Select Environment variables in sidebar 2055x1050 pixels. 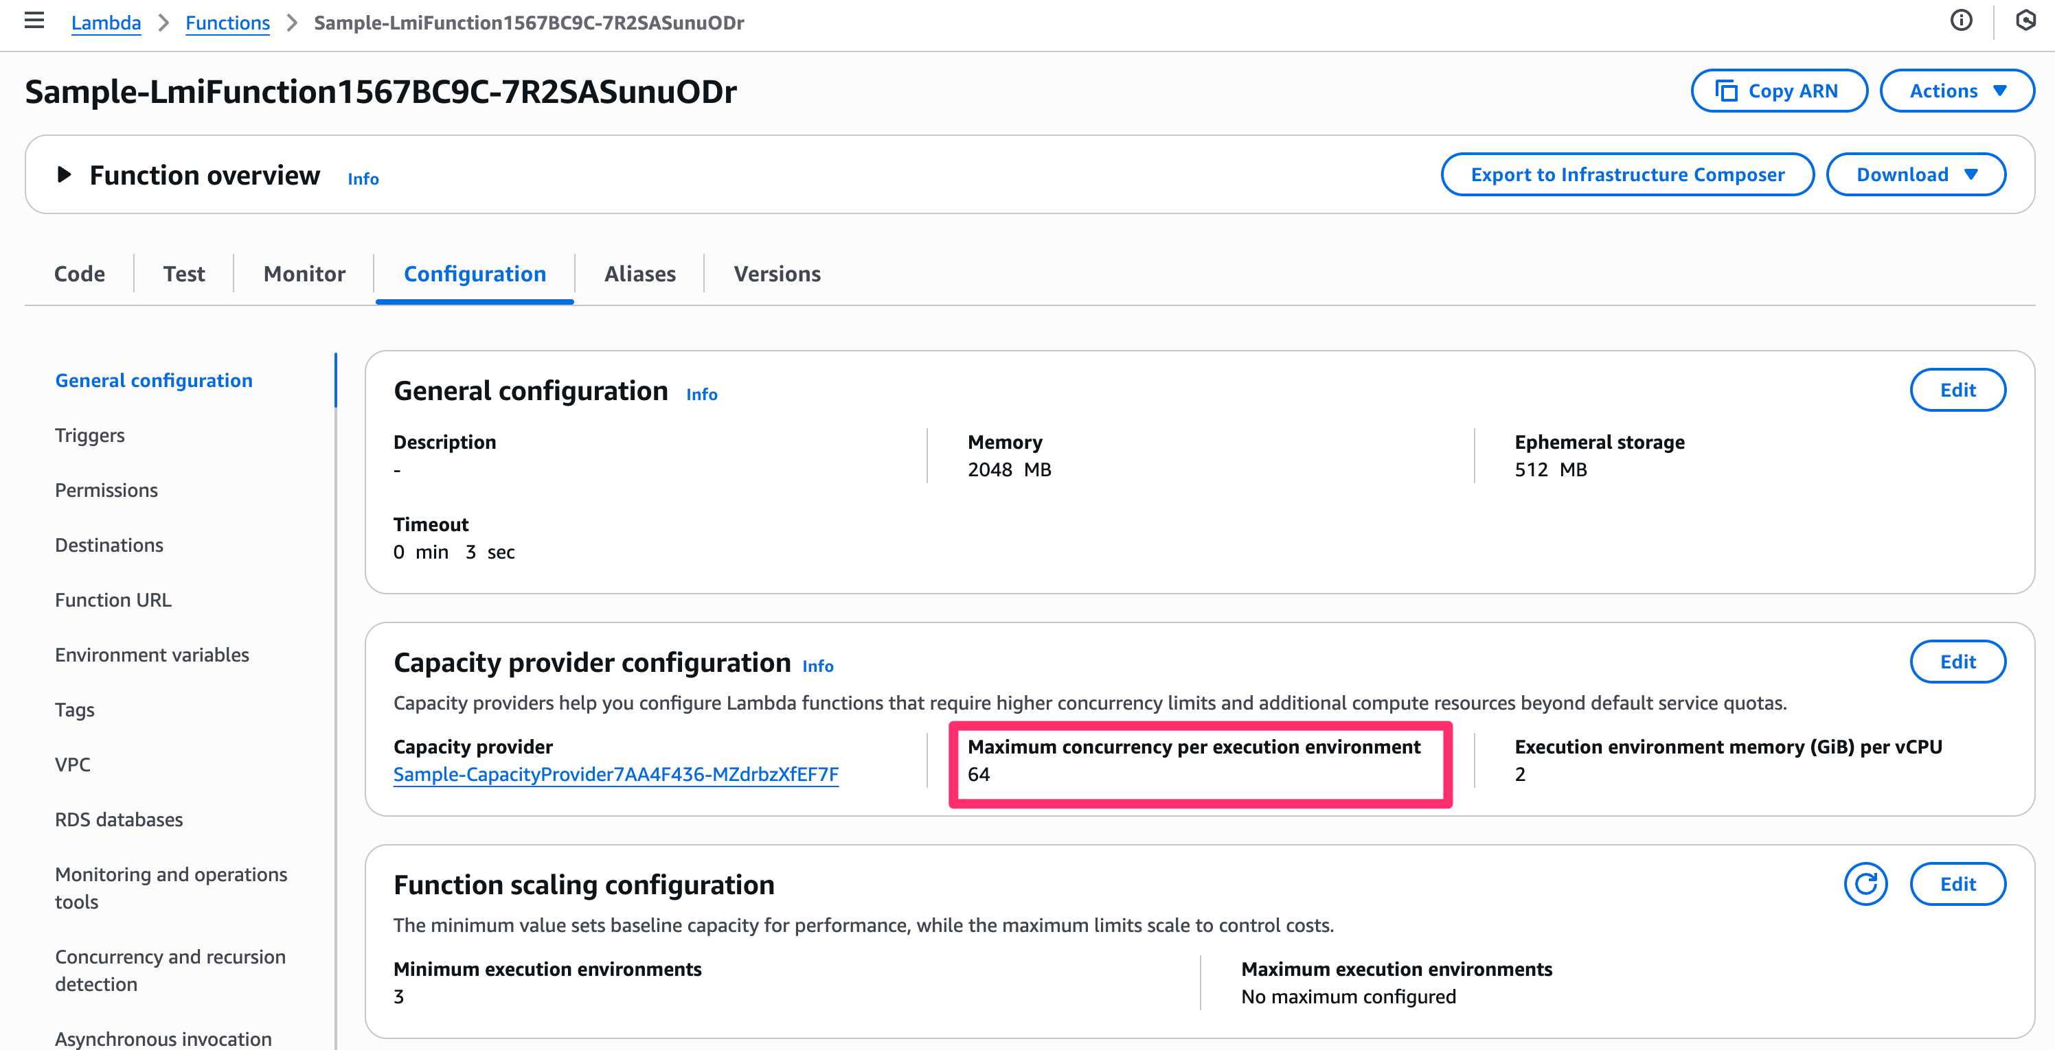[x=152, y=655]
